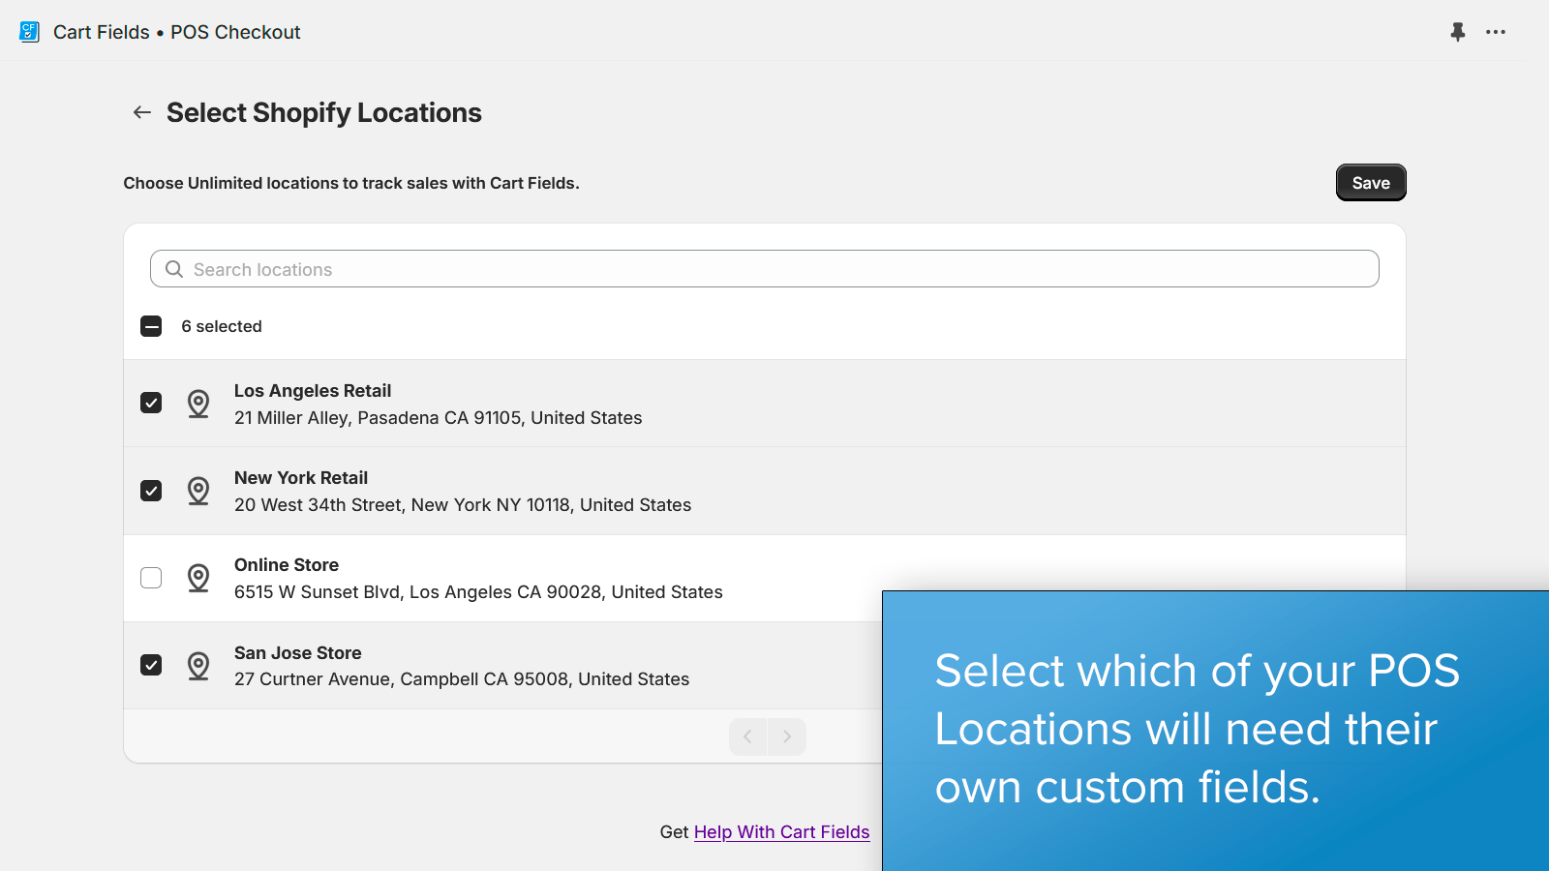Click the search magnifier icon
The height and width of the screenshot is (871, 1549).
coord(174,269)
